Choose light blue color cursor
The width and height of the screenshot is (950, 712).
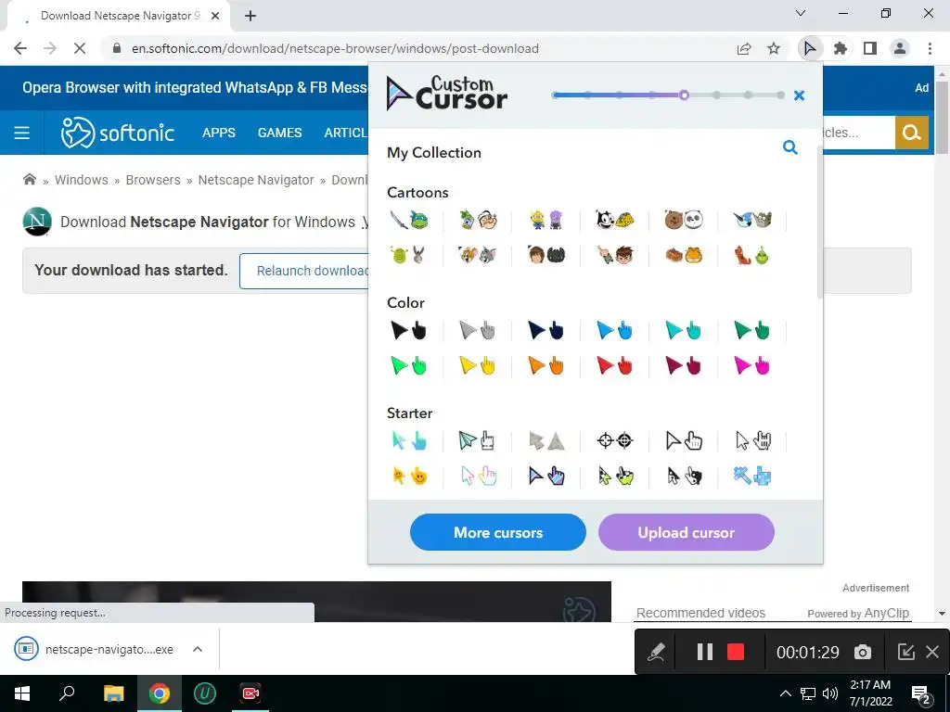pyautogui.click(x=615, y=331)
